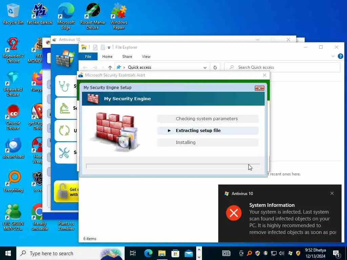Close the Microsoft Security Essentials Alert window
The height and width of the screenshot is (260, 347).
[264, 75]
